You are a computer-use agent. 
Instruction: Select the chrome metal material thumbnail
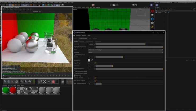pos(27,90)
